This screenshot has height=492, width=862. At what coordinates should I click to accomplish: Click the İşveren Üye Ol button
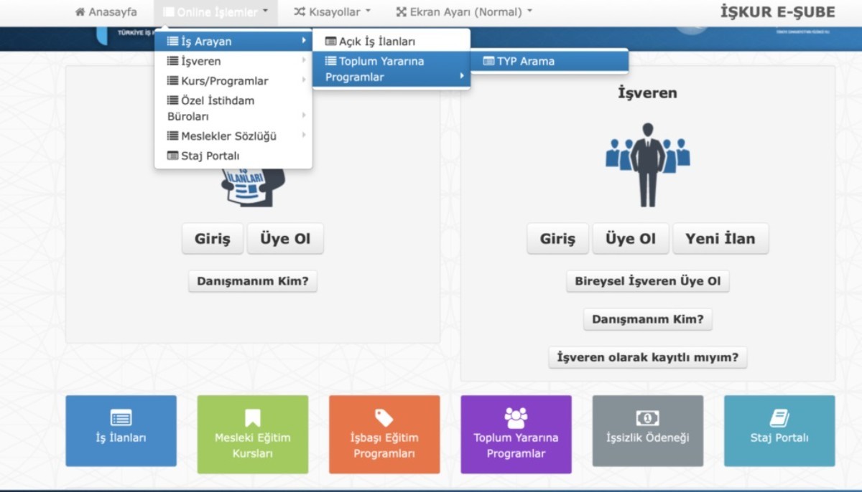[x=631, y=239]
